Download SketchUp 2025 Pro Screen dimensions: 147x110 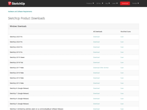pyautogui.click(x=96, y=37)
